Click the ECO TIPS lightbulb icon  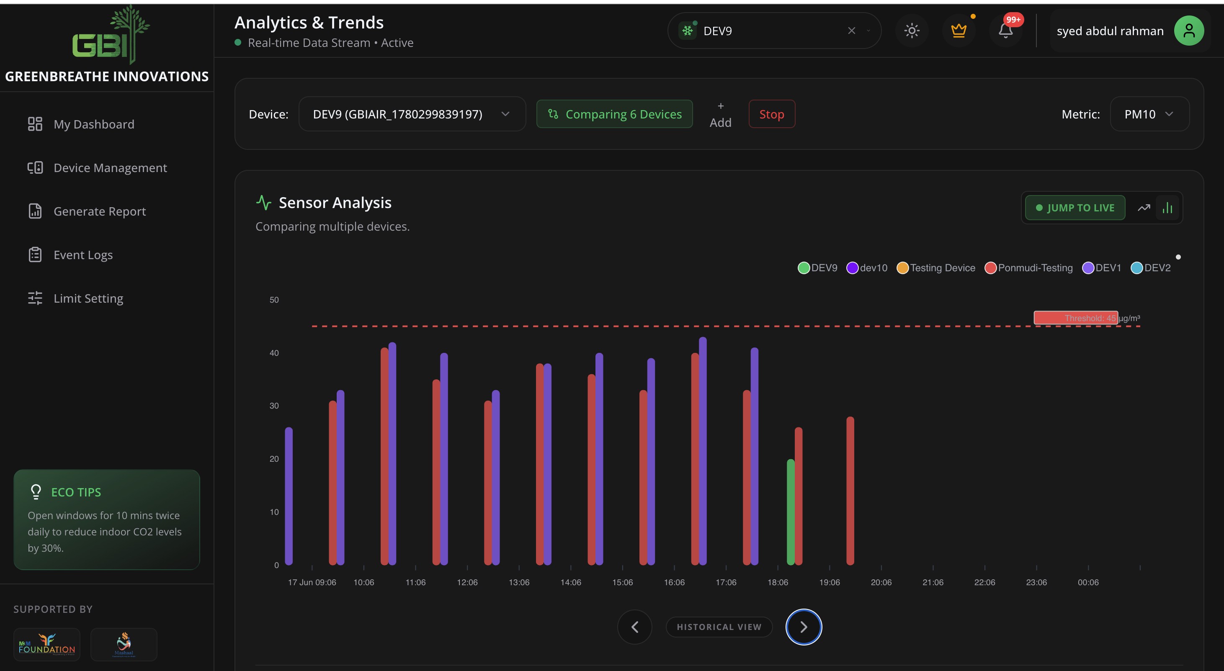(36, 491)
